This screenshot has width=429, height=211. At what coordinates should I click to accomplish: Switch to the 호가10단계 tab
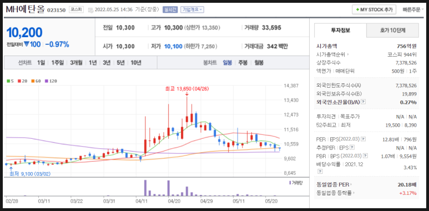[392, 31]
